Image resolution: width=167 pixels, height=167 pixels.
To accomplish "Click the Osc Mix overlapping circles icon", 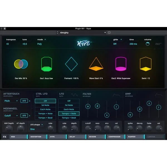I will coord(21,64).
